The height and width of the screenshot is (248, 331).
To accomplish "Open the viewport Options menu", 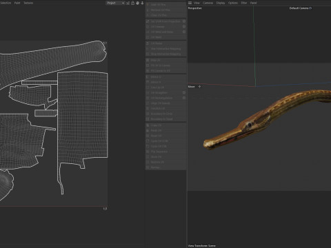I will (233, 3).
